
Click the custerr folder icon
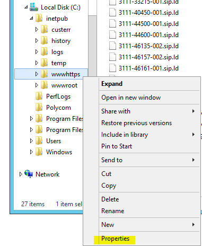click(44, 29)
